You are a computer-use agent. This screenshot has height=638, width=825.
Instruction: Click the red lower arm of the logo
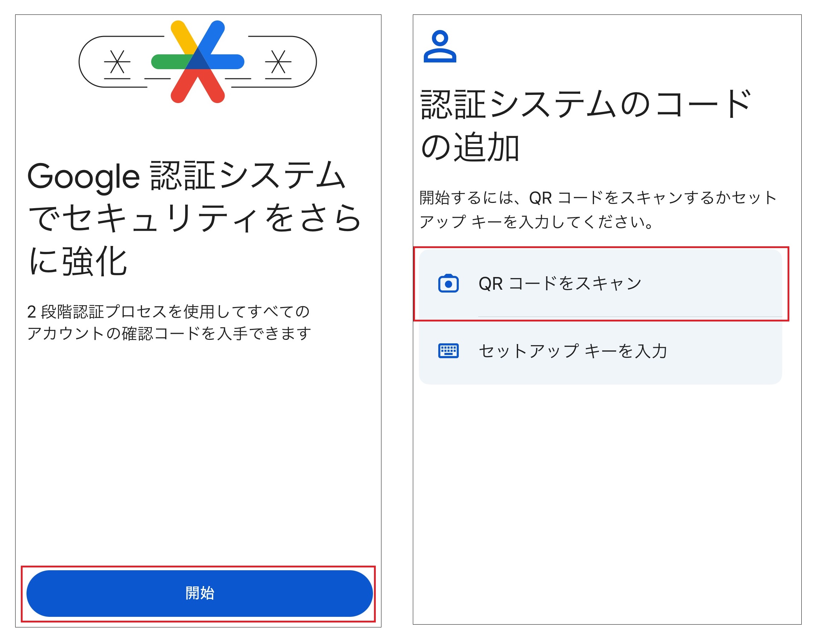(197, 86)
